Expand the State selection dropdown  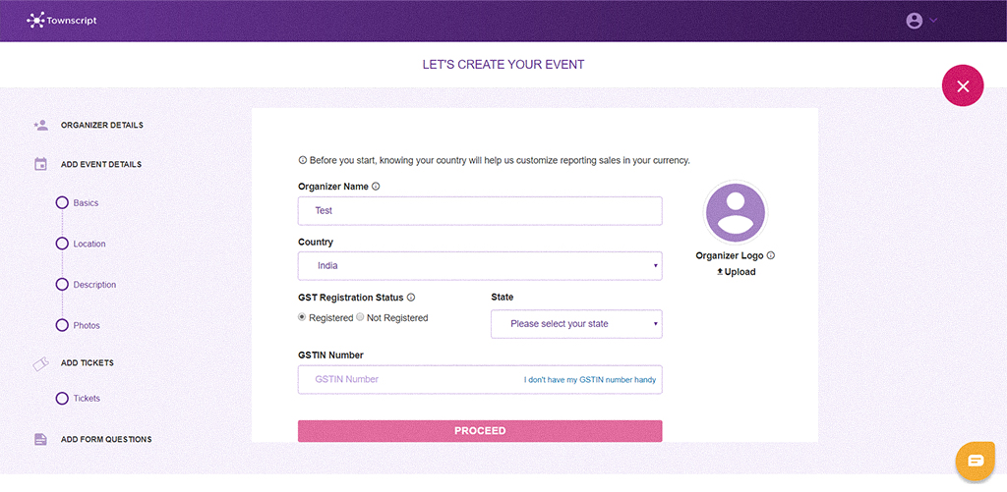pos(576,324)
